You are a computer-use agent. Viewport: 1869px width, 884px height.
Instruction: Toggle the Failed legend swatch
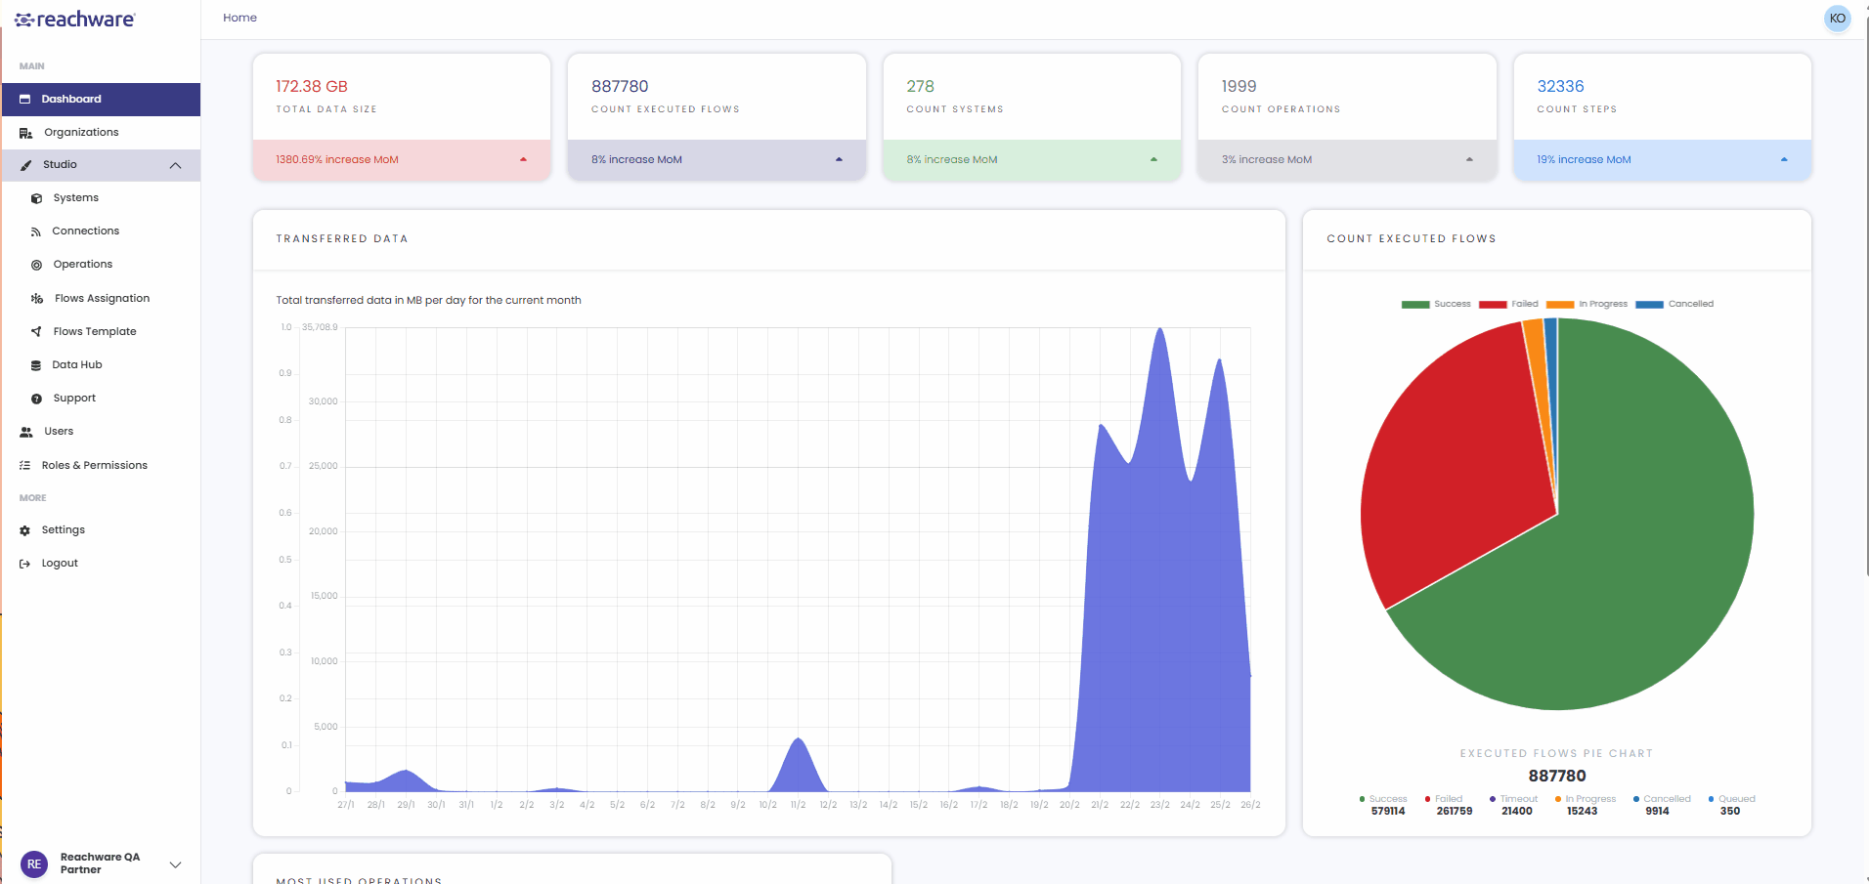(x=1494, y=305)
